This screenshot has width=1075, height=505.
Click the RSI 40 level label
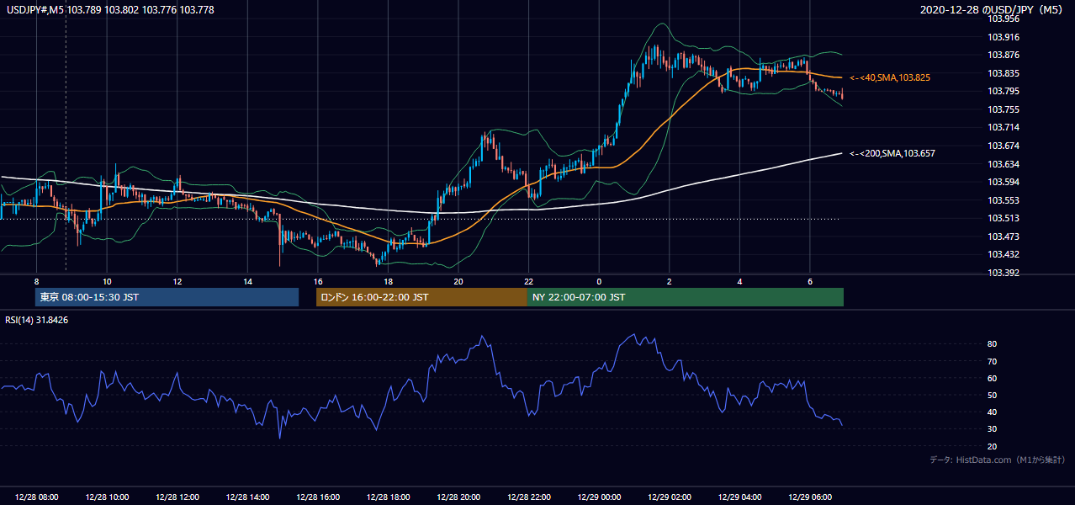coord(993,412)
